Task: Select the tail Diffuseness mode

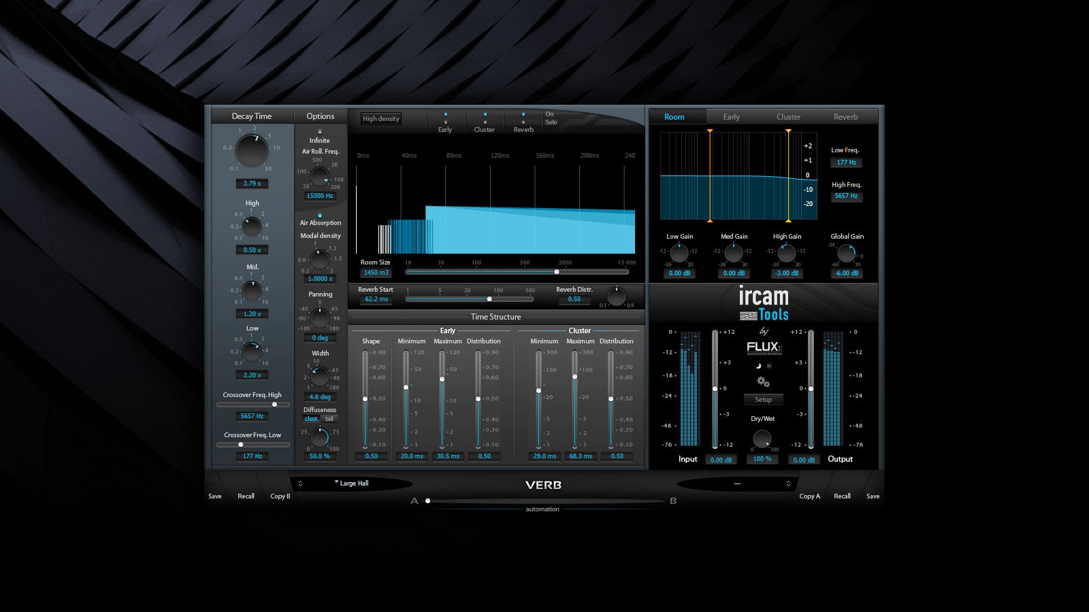Action: coord(329,419)
